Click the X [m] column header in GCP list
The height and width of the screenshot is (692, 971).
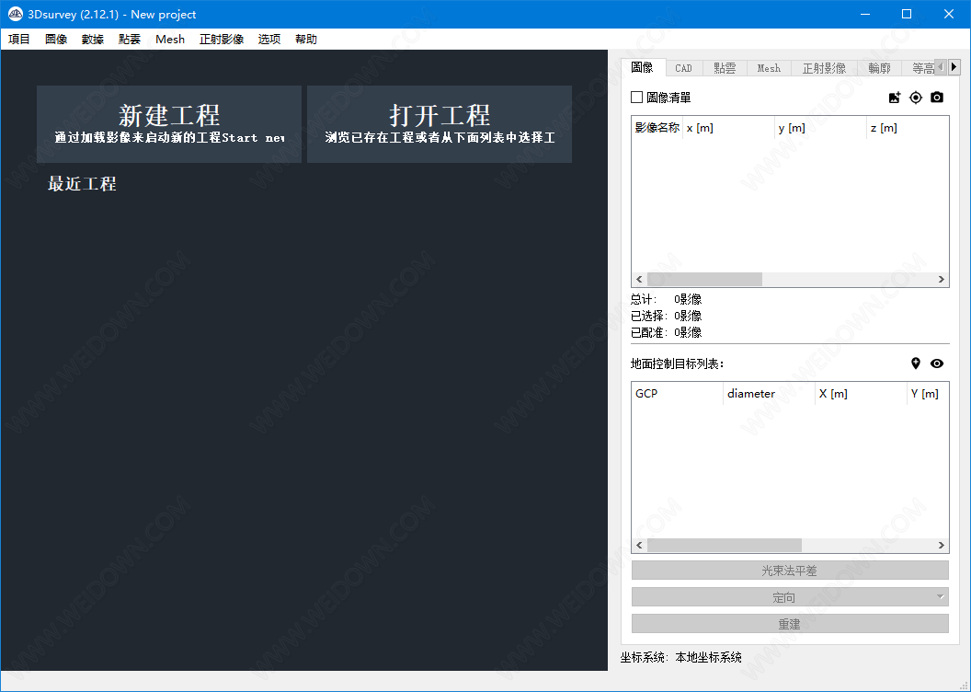[x=861, y=394]
